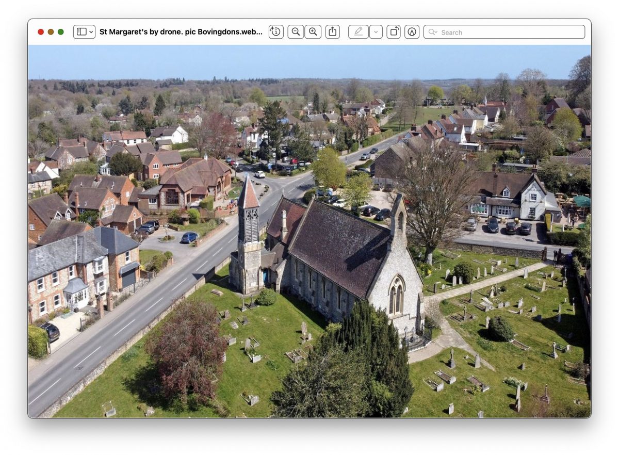Show the Markup toolbar
Screen dimensions: 619x455
pyautogui.click(x=412, y=32)
